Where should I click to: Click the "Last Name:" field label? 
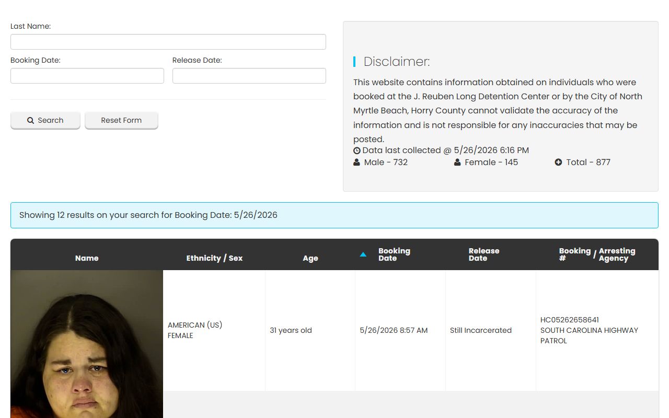(x=30, y=26)
